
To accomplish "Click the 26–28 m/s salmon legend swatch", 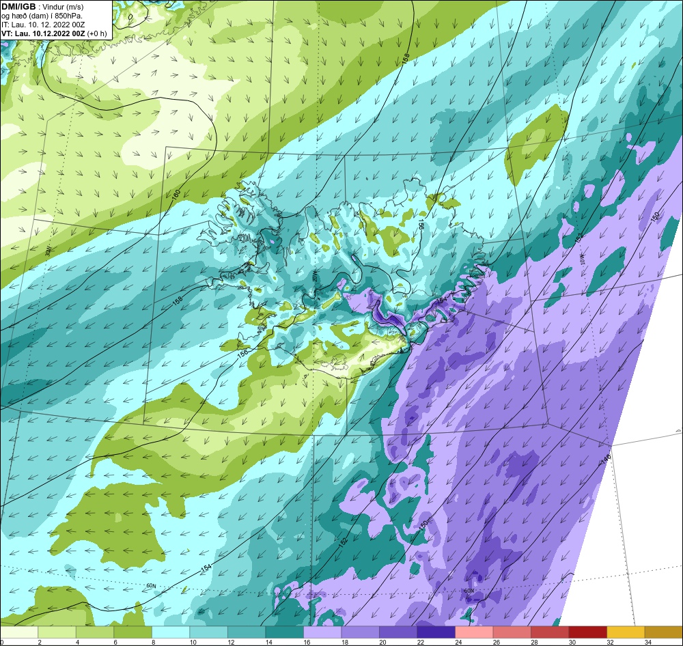I will click(x=512, y=632).
